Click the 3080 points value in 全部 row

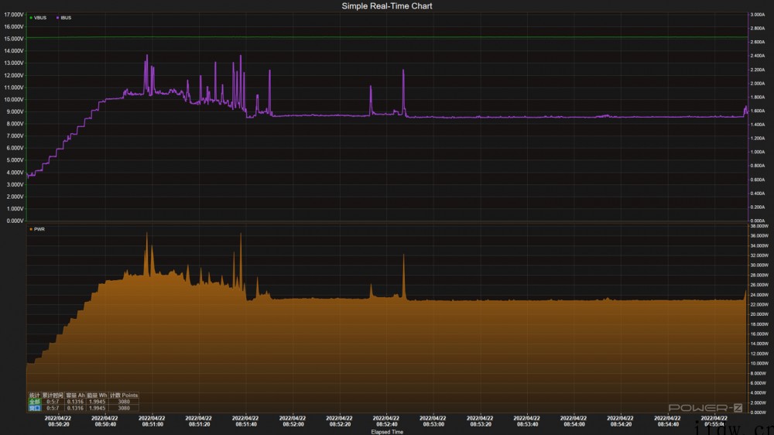pyautogui.click(x=123, y=402)
